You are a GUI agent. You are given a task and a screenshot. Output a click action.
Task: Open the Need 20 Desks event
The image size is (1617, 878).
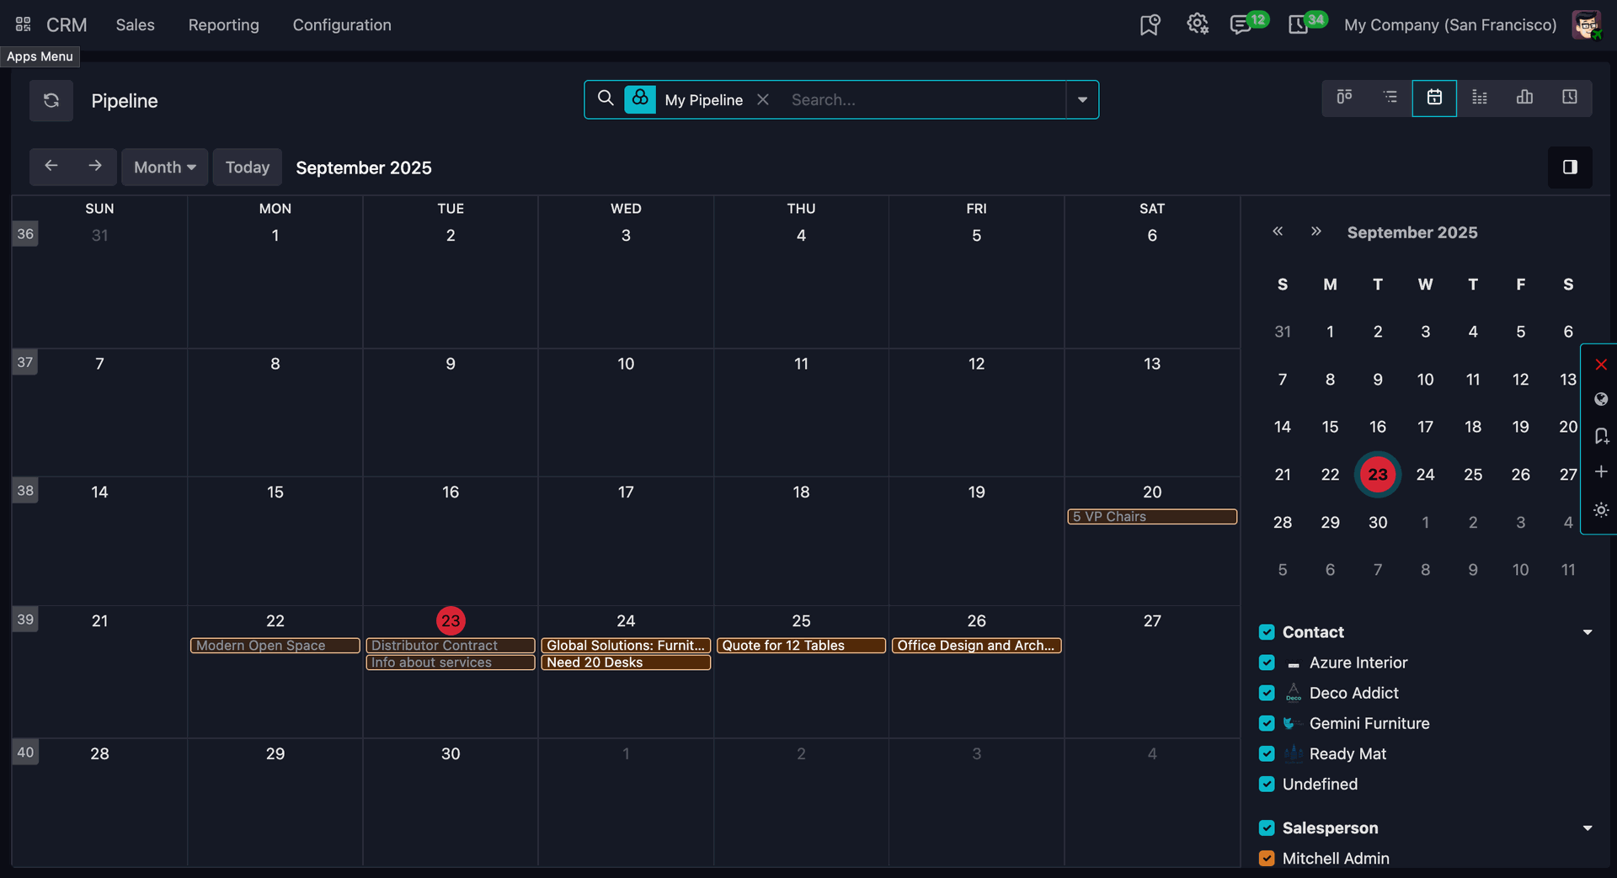coord(626,662)
